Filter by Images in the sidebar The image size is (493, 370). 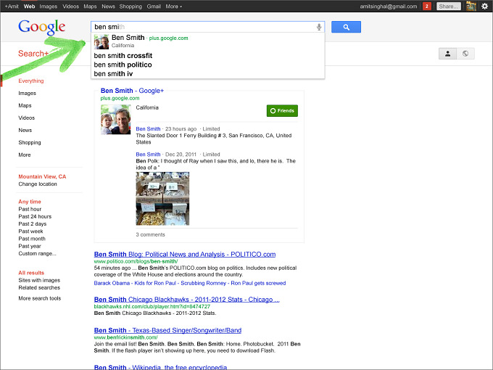tap(27, 93)
